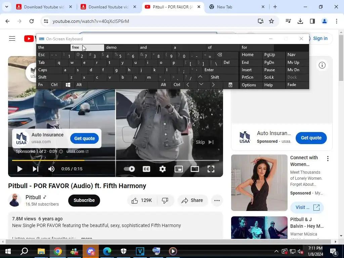Open Chrome downloads icon
This screenshot has width=344, height=258.
(300, 21)
